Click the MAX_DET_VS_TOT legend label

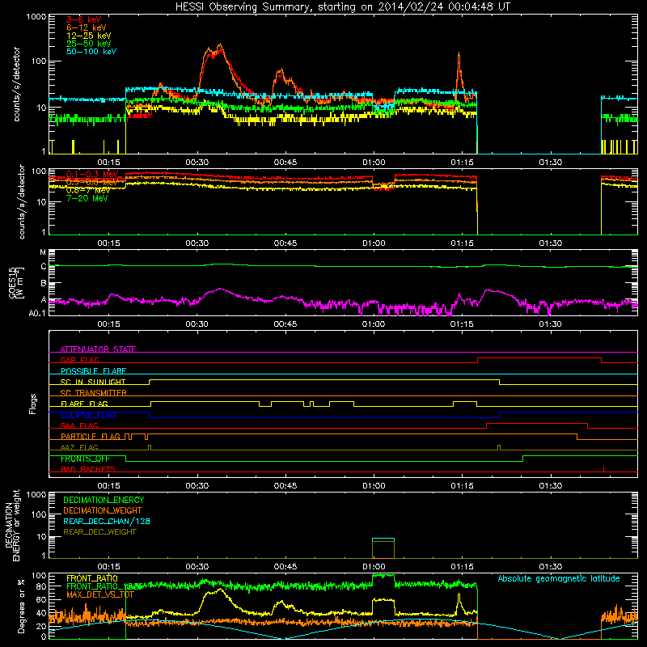[100, 594]
